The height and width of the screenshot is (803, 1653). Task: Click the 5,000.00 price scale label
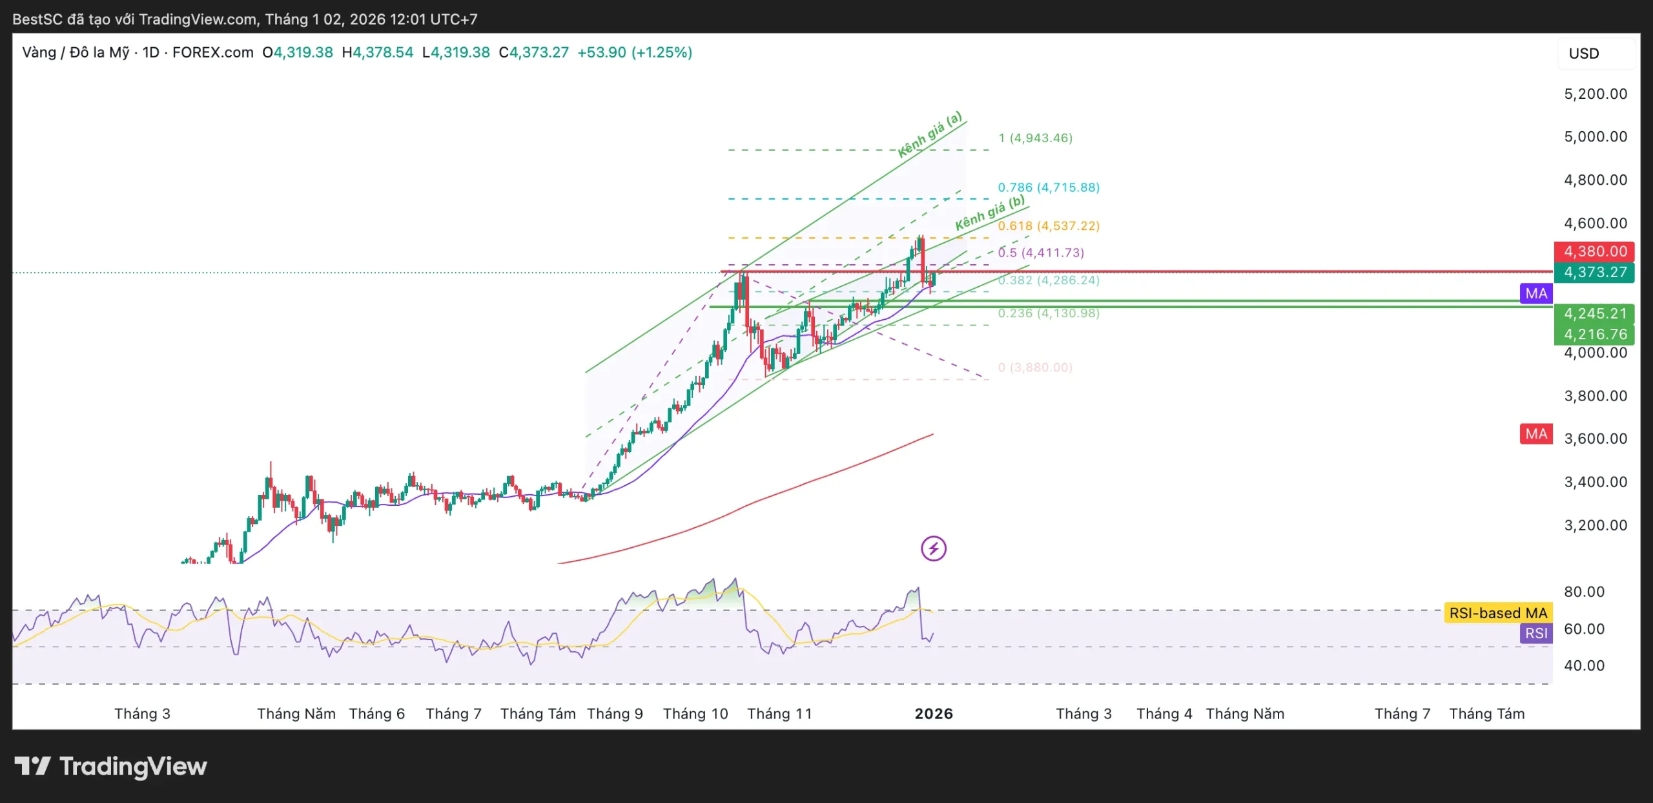point(1595,136)
